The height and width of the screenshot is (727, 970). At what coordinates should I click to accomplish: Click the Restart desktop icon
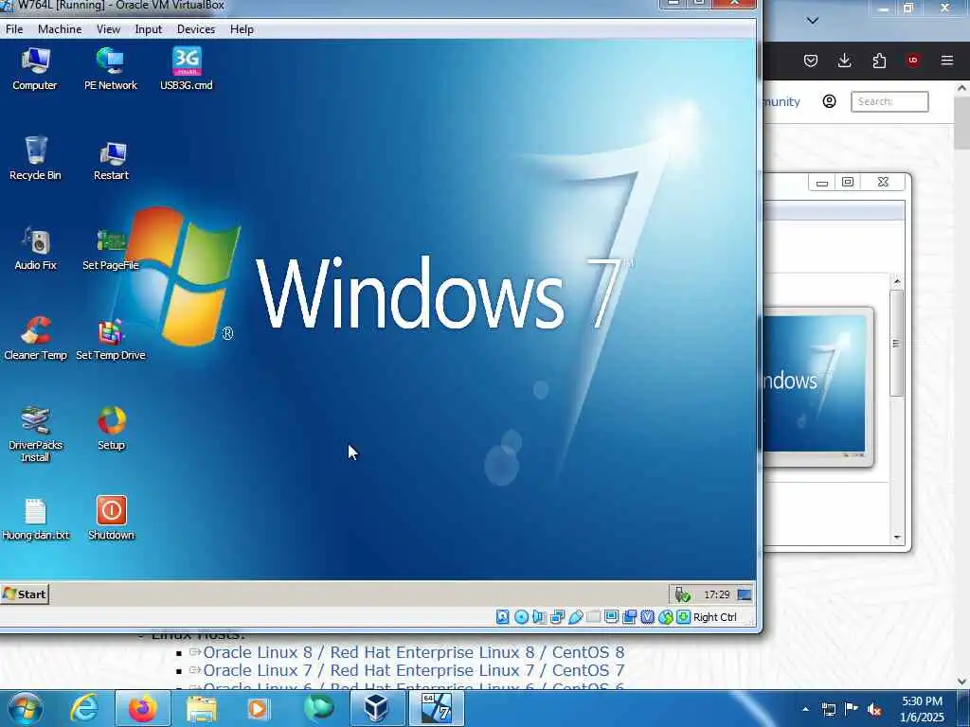[x=112, y=159]
